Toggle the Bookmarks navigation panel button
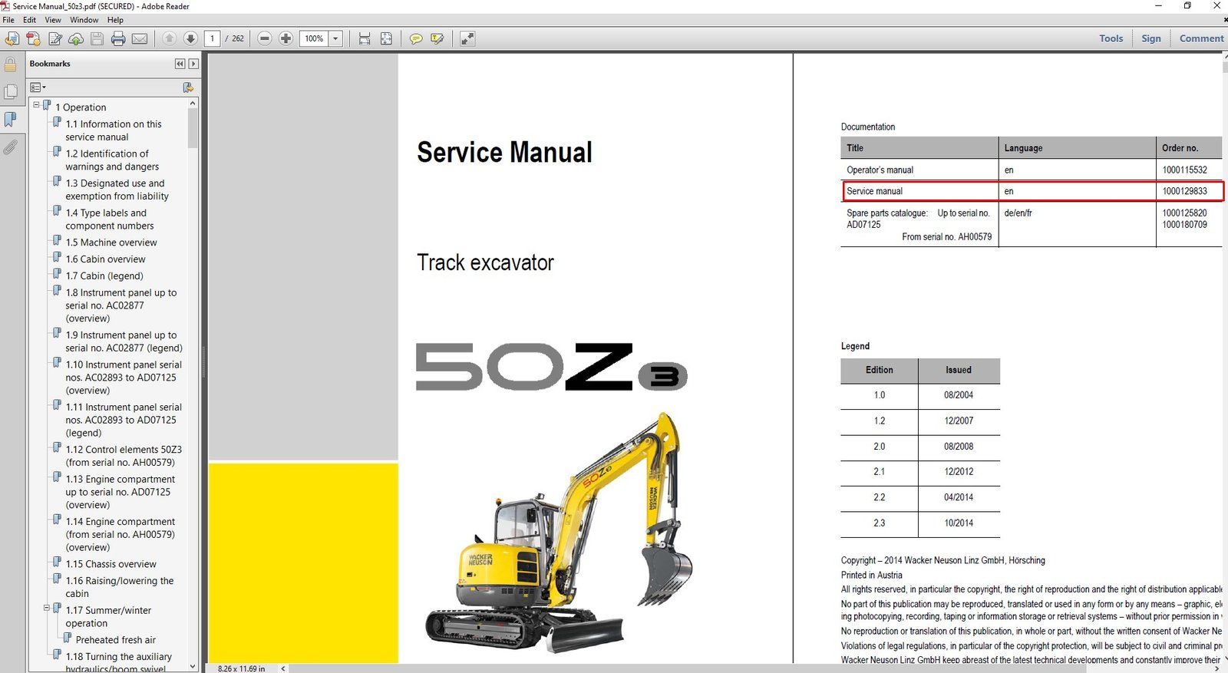The width and height of the screenshot is (1228, 673). pyautogui.click(x=11, y=119)
